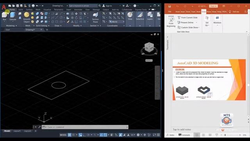
Task: Click the AutoCAD Plot printer icon
Action: click(x=33, y=6)
